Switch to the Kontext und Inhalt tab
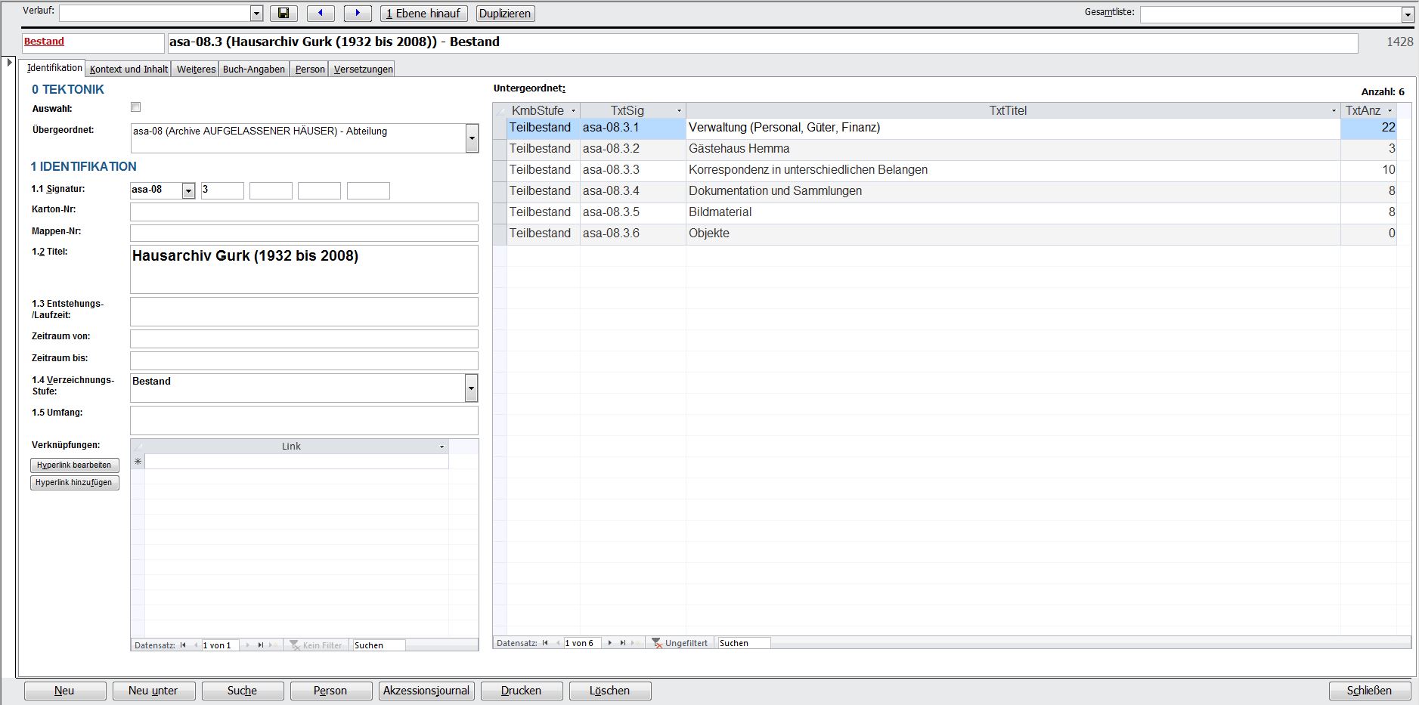 [129, 70]
